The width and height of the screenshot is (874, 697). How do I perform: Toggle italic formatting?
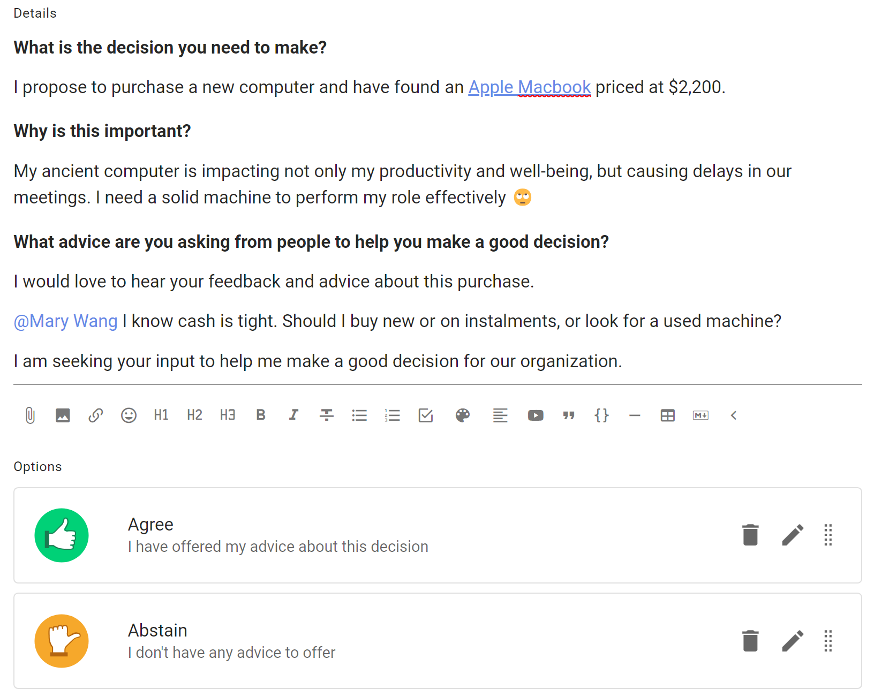[x=293, y=415]
